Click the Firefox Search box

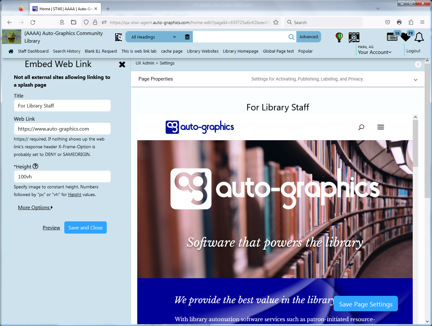(323, 22)
